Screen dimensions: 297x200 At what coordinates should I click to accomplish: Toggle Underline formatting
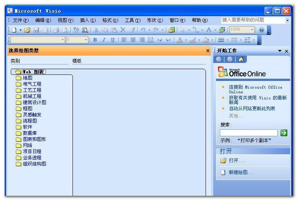click(113, 40)
